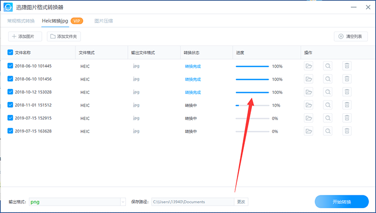Click the 转换状态 column header
Image resolution: width=376 pixels, height=213 pixels.
(191, 53)
